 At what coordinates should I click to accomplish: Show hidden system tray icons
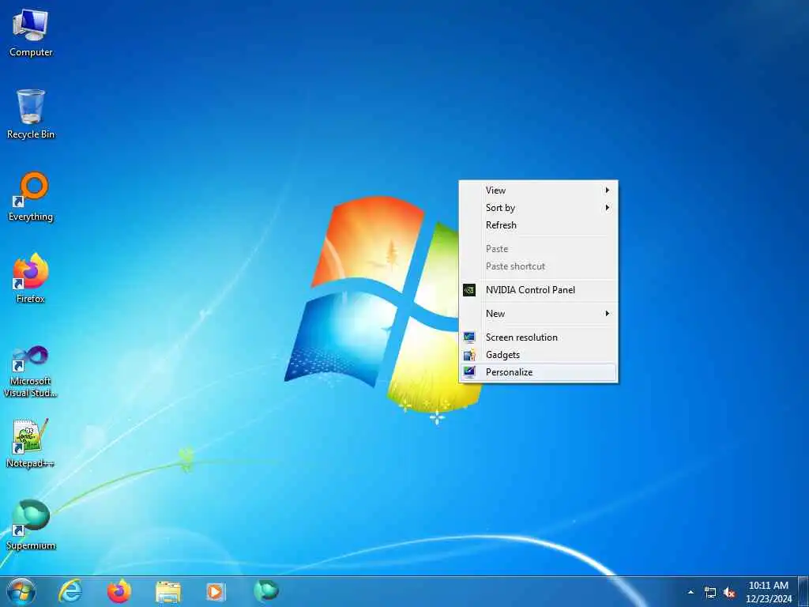point(690,593)
